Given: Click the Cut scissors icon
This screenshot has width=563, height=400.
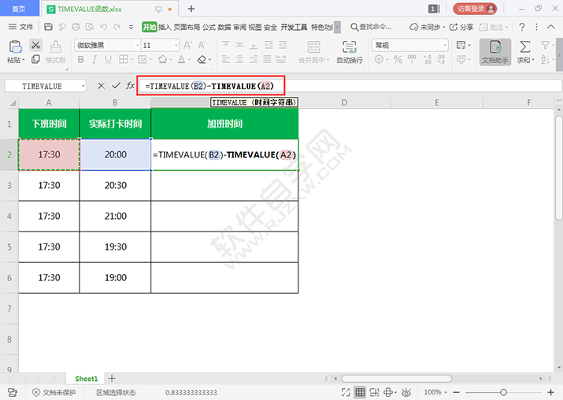Looking at the screenshot, I should click(35, 45).
